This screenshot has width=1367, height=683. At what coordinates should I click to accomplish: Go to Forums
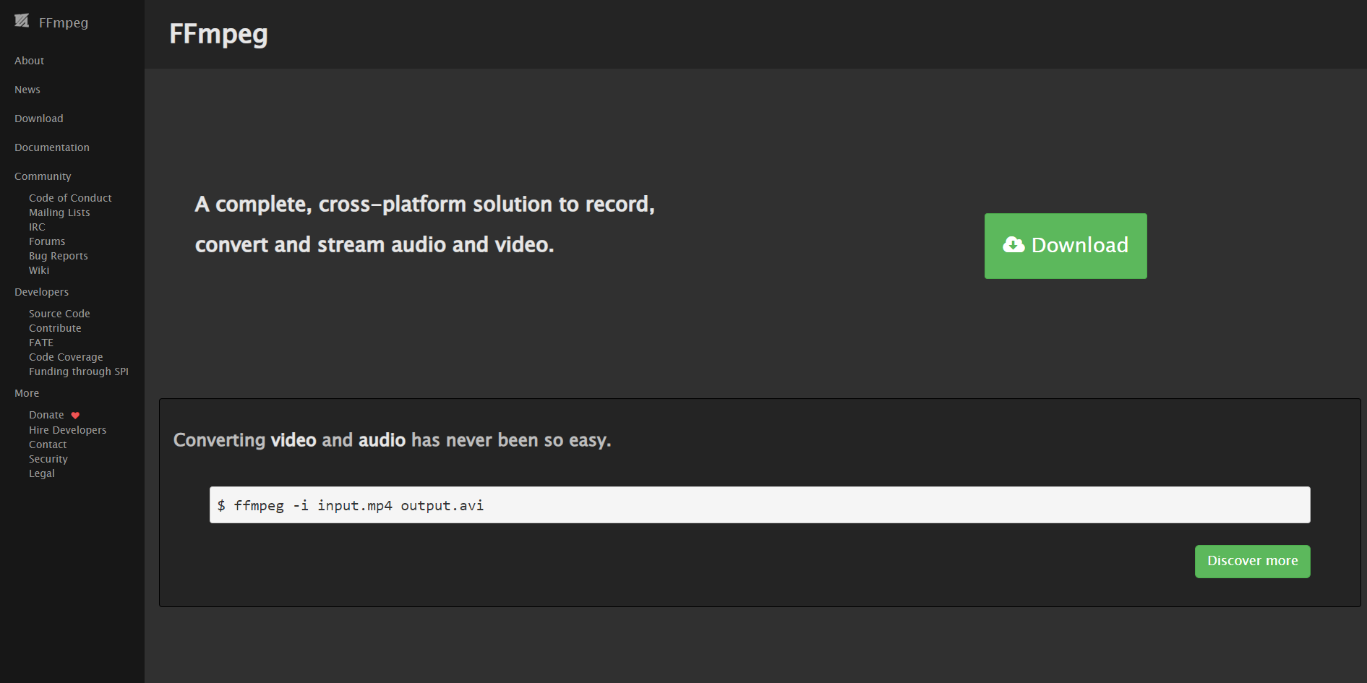47,241
